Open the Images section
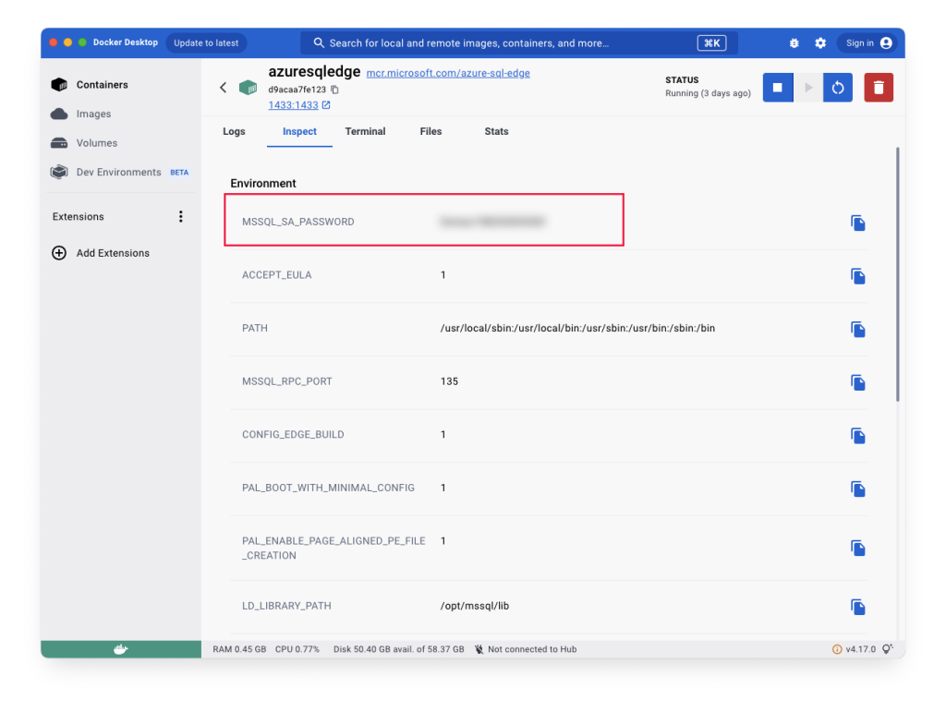 coord(93,114)
